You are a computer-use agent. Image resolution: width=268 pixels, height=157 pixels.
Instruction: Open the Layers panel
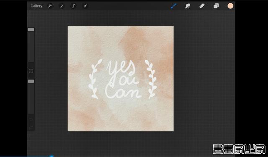[216, 6]
